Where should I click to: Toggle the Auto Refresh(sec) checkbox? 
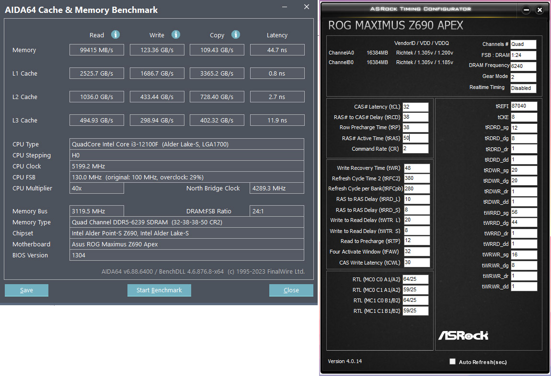point(452,361)
